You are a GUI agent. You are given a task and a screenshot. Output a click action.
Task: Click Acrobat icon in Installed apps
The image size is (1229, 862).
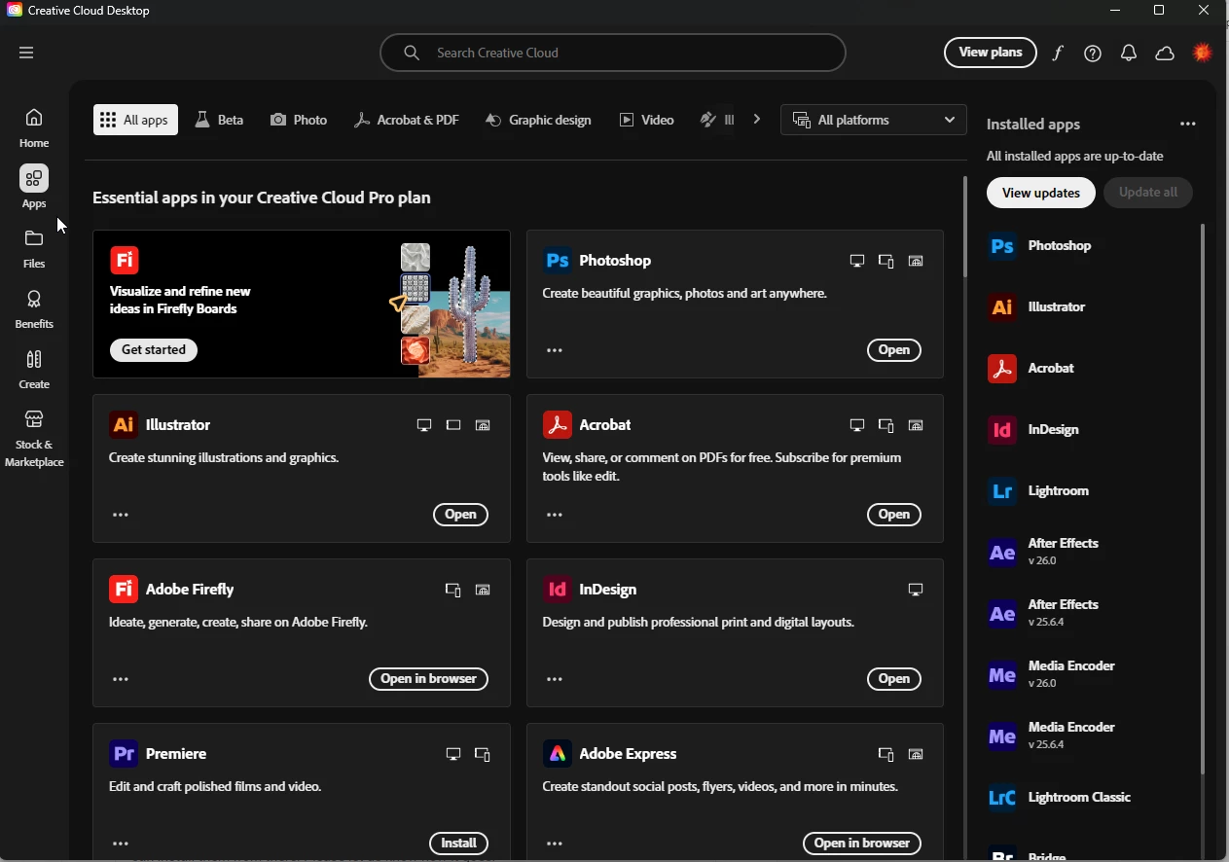click(1002, 369)
